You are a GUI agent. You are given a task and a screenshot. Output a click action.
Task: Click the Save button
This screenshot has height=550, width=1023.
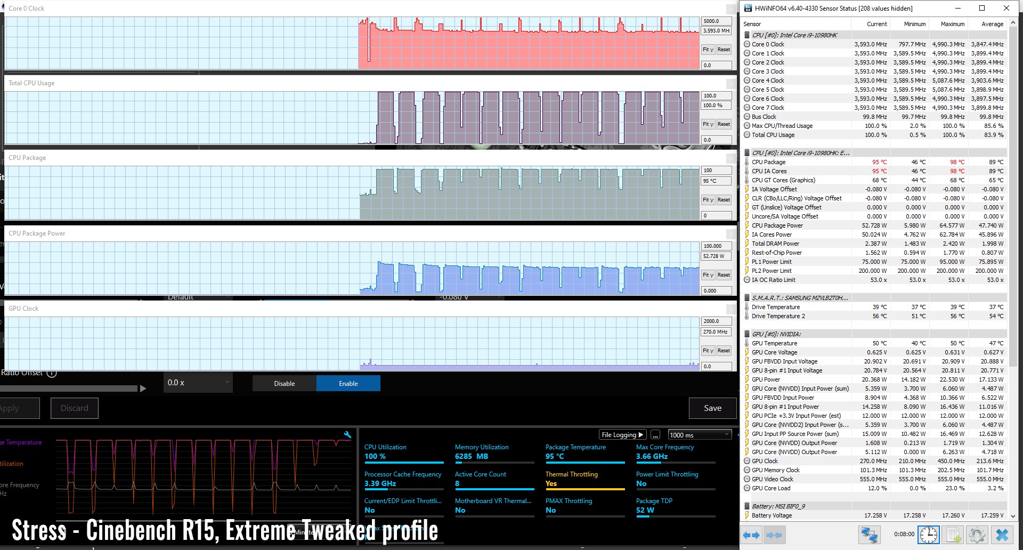712,408
